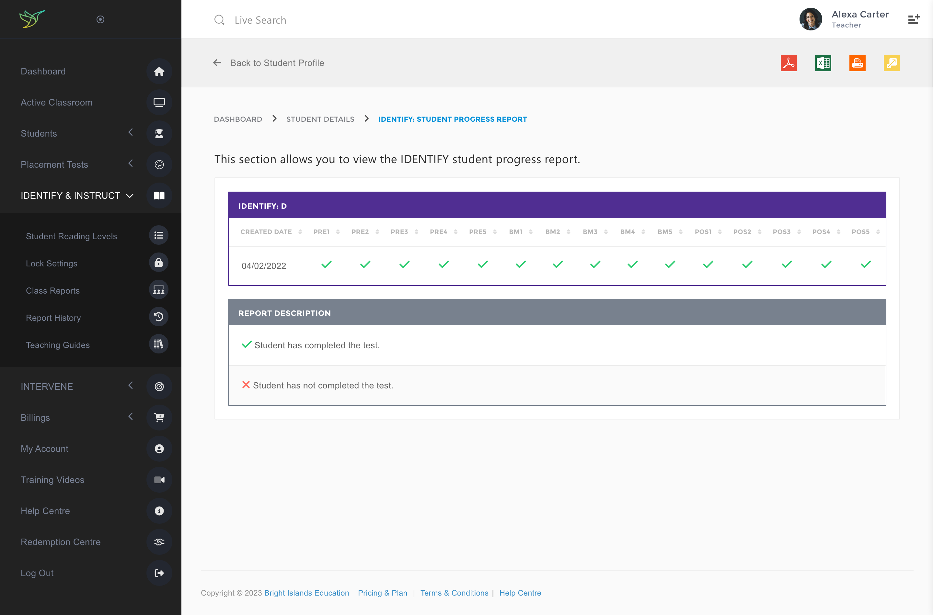The height and width of the screenshot is (615, 933).
Task: Export report via Excel icon
Action: pos(823,63)
